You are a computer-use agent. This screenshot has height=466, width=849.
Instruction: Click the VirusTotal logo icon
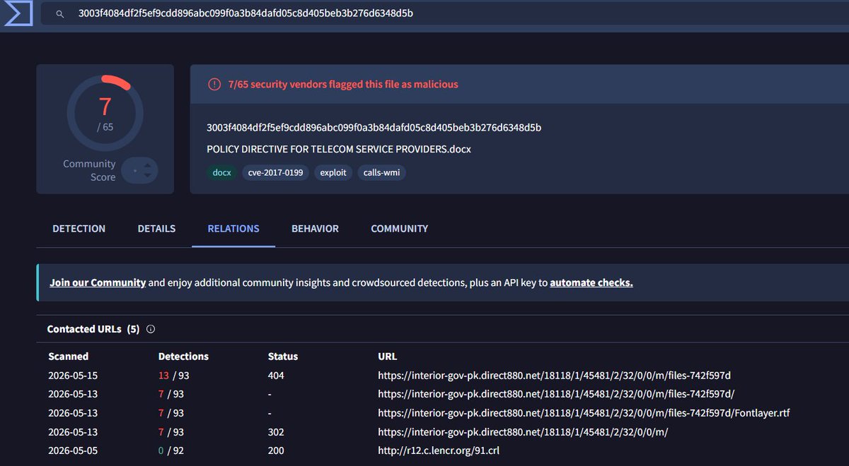18,13
